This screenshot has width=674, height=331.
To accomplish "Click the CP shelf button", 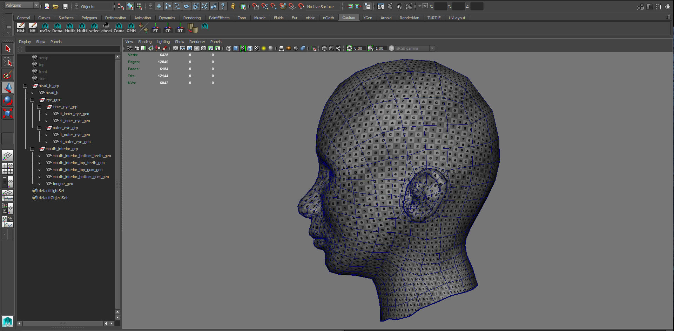I will point(168,28).
